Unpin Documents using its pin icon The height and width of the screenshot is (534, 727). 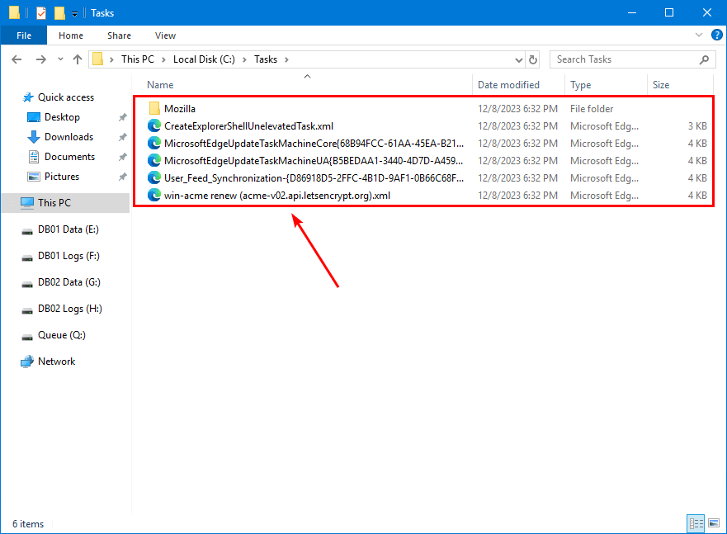(122, 157)
